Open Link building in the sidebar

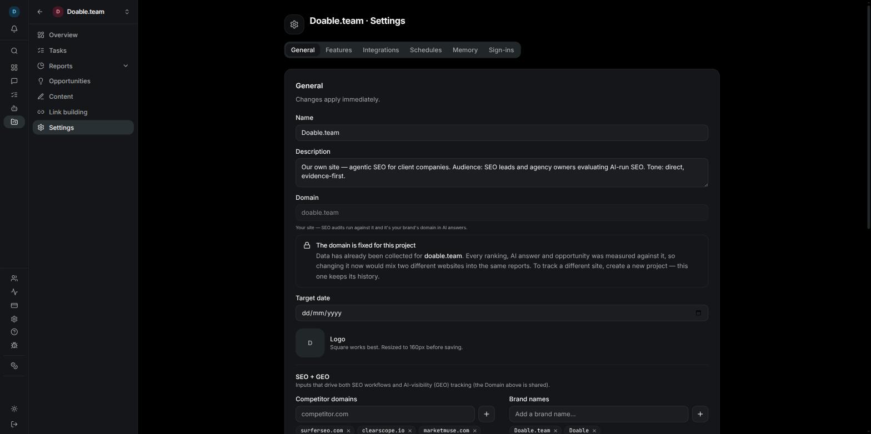[x=83, y=112]
